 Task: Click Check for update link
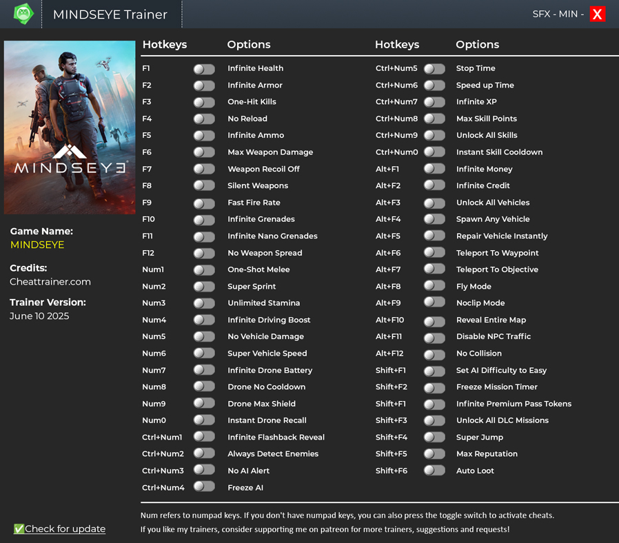tap(59, 529)
